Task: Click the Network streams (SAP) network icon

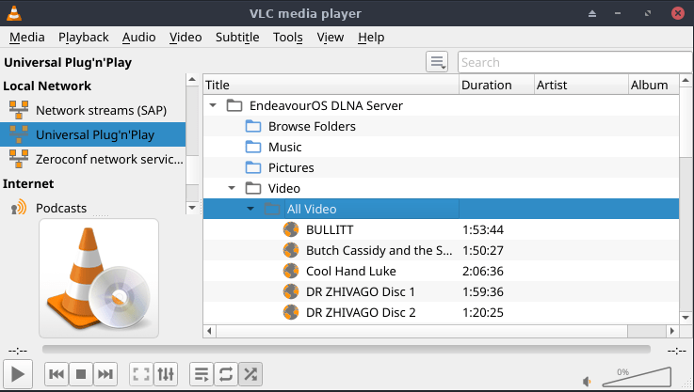Action: pyautogui.click(x=19, y=110)
